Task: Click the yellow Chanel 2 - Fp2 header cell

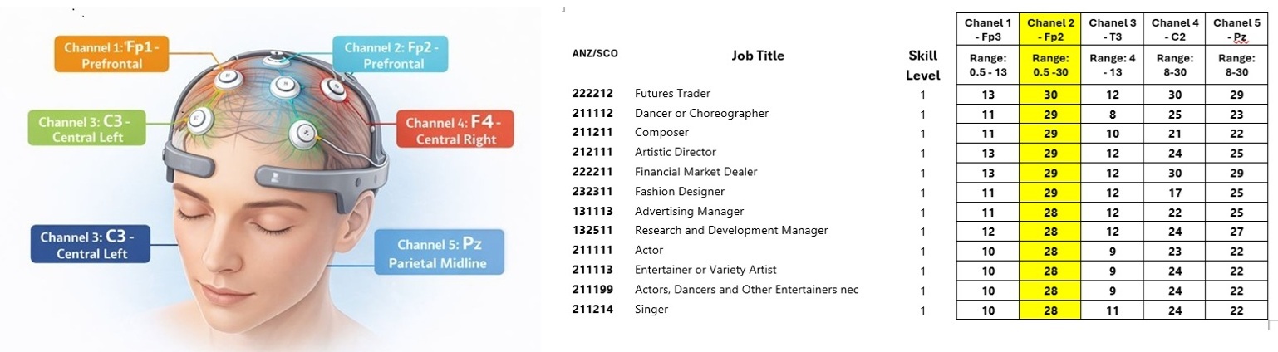Action: (x=1049, y=30)
